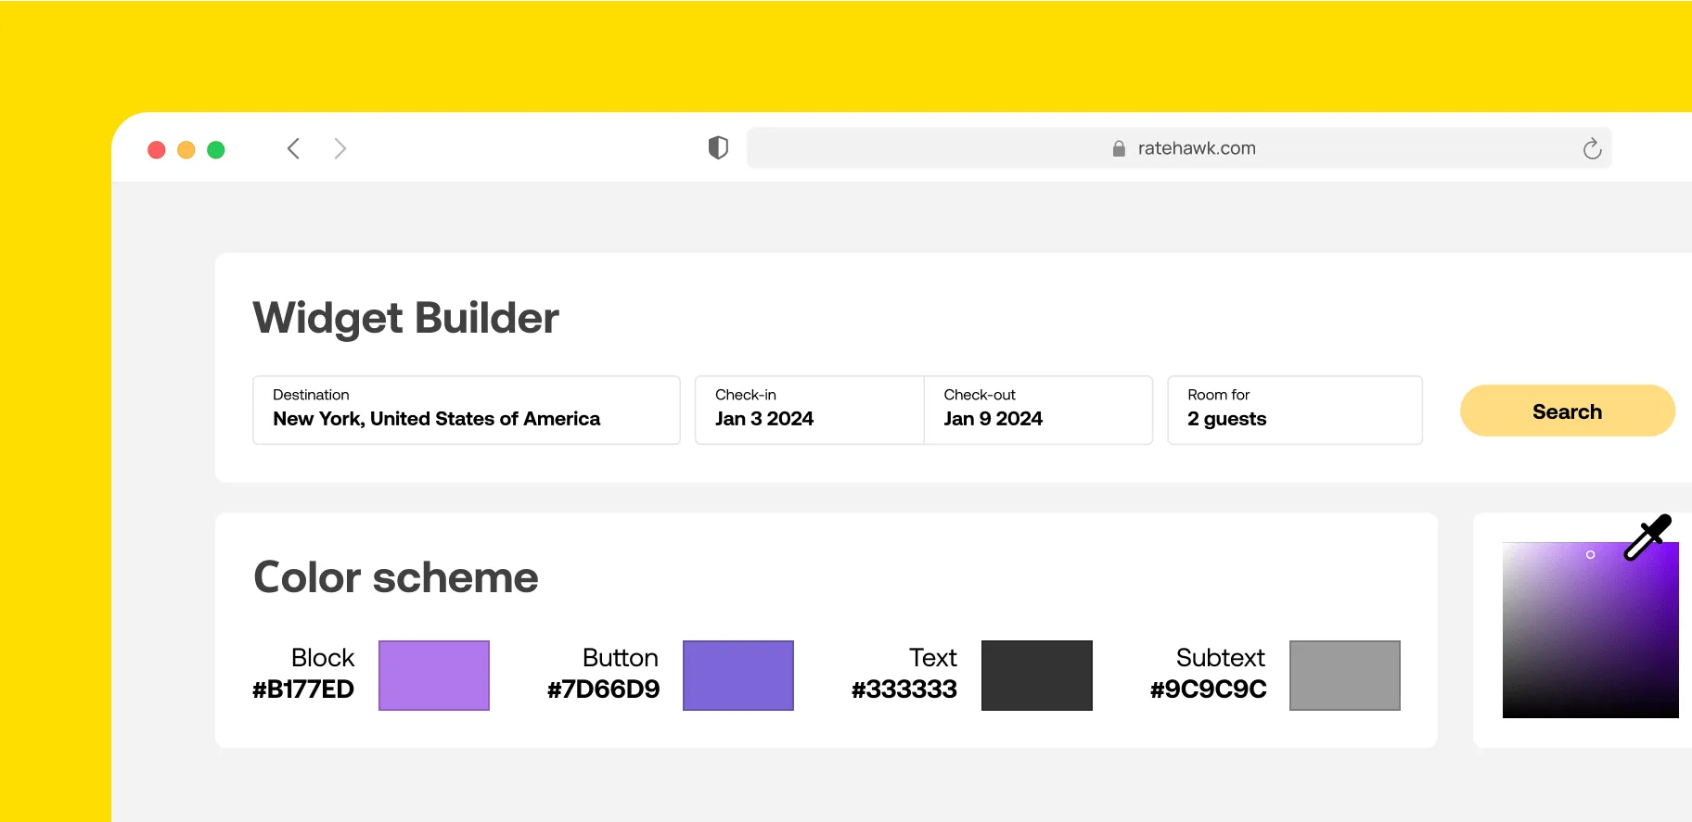The height and width of the screenshot is (822, 1692).
Task: Open the Destination field
Action: 466,410
